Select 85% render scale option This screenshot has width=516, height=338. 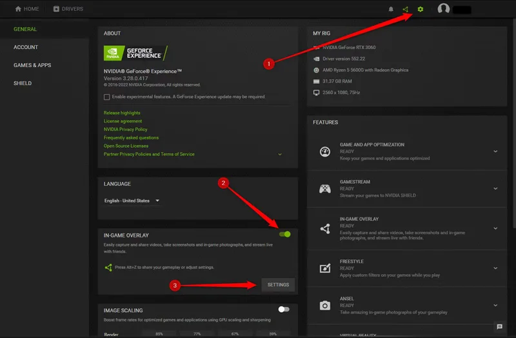[x=159, y=333]
